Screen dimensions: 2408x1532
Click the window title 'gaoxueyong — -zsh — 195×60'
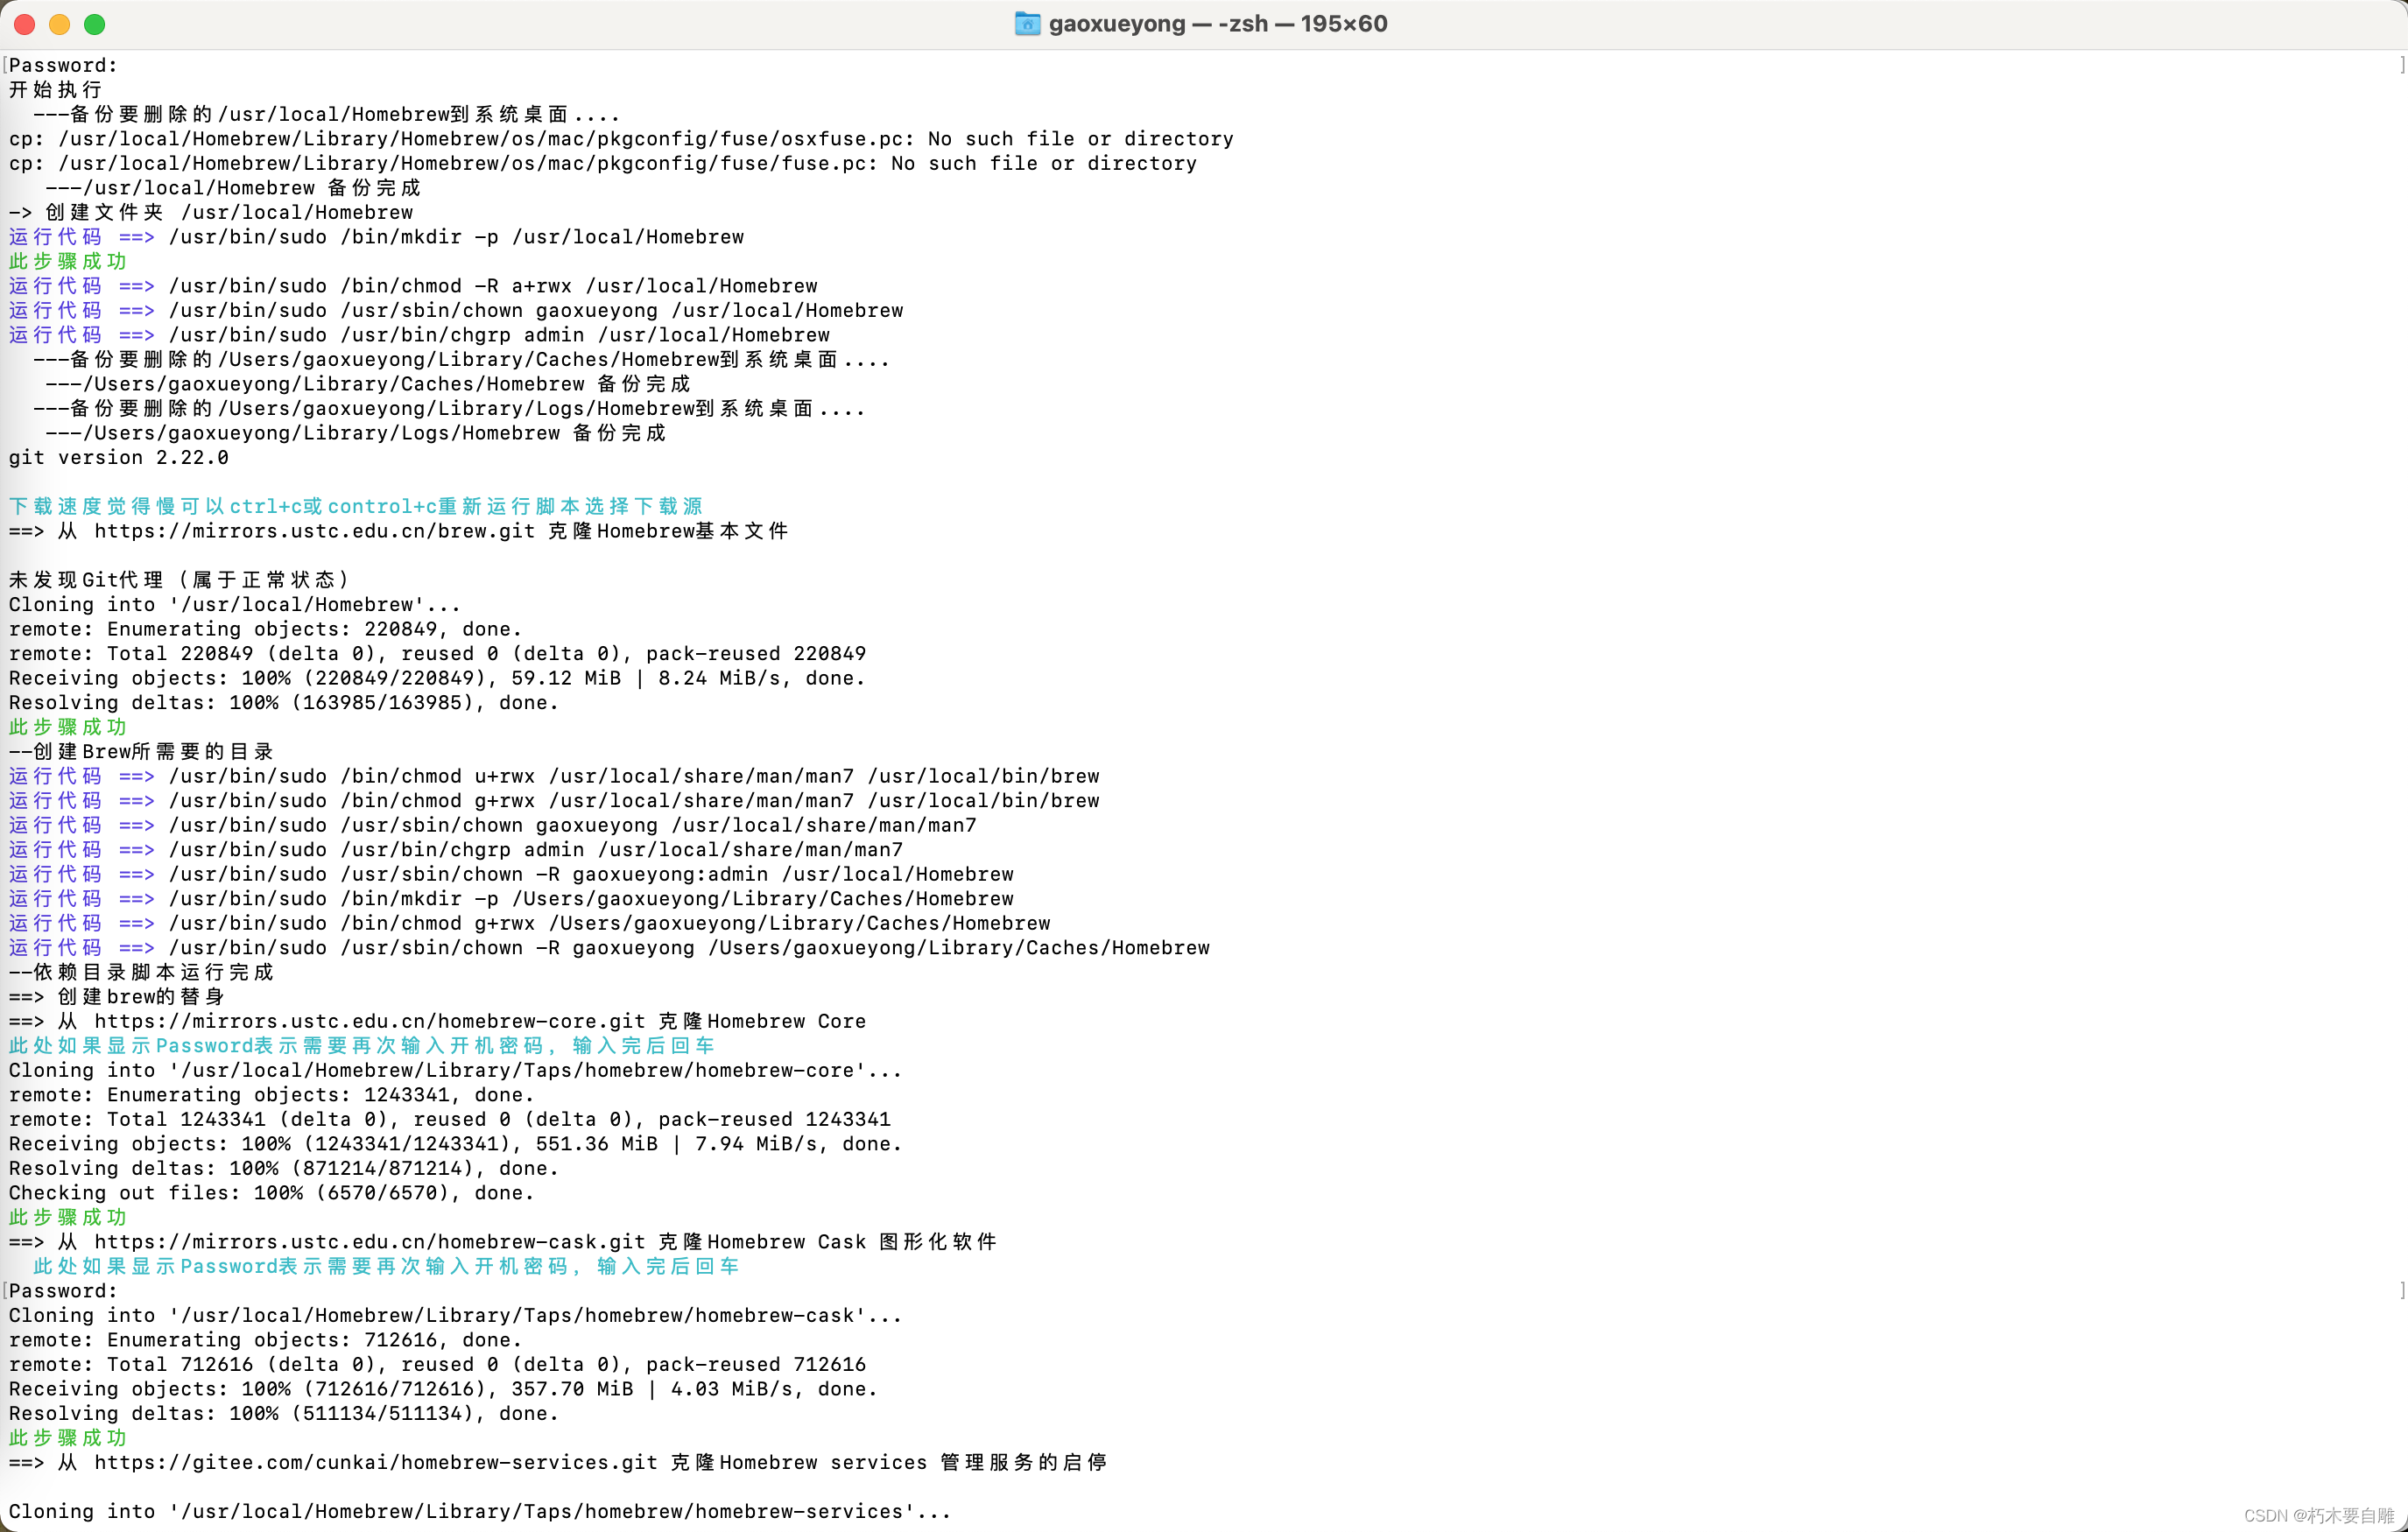click(x=1218, y=24)
